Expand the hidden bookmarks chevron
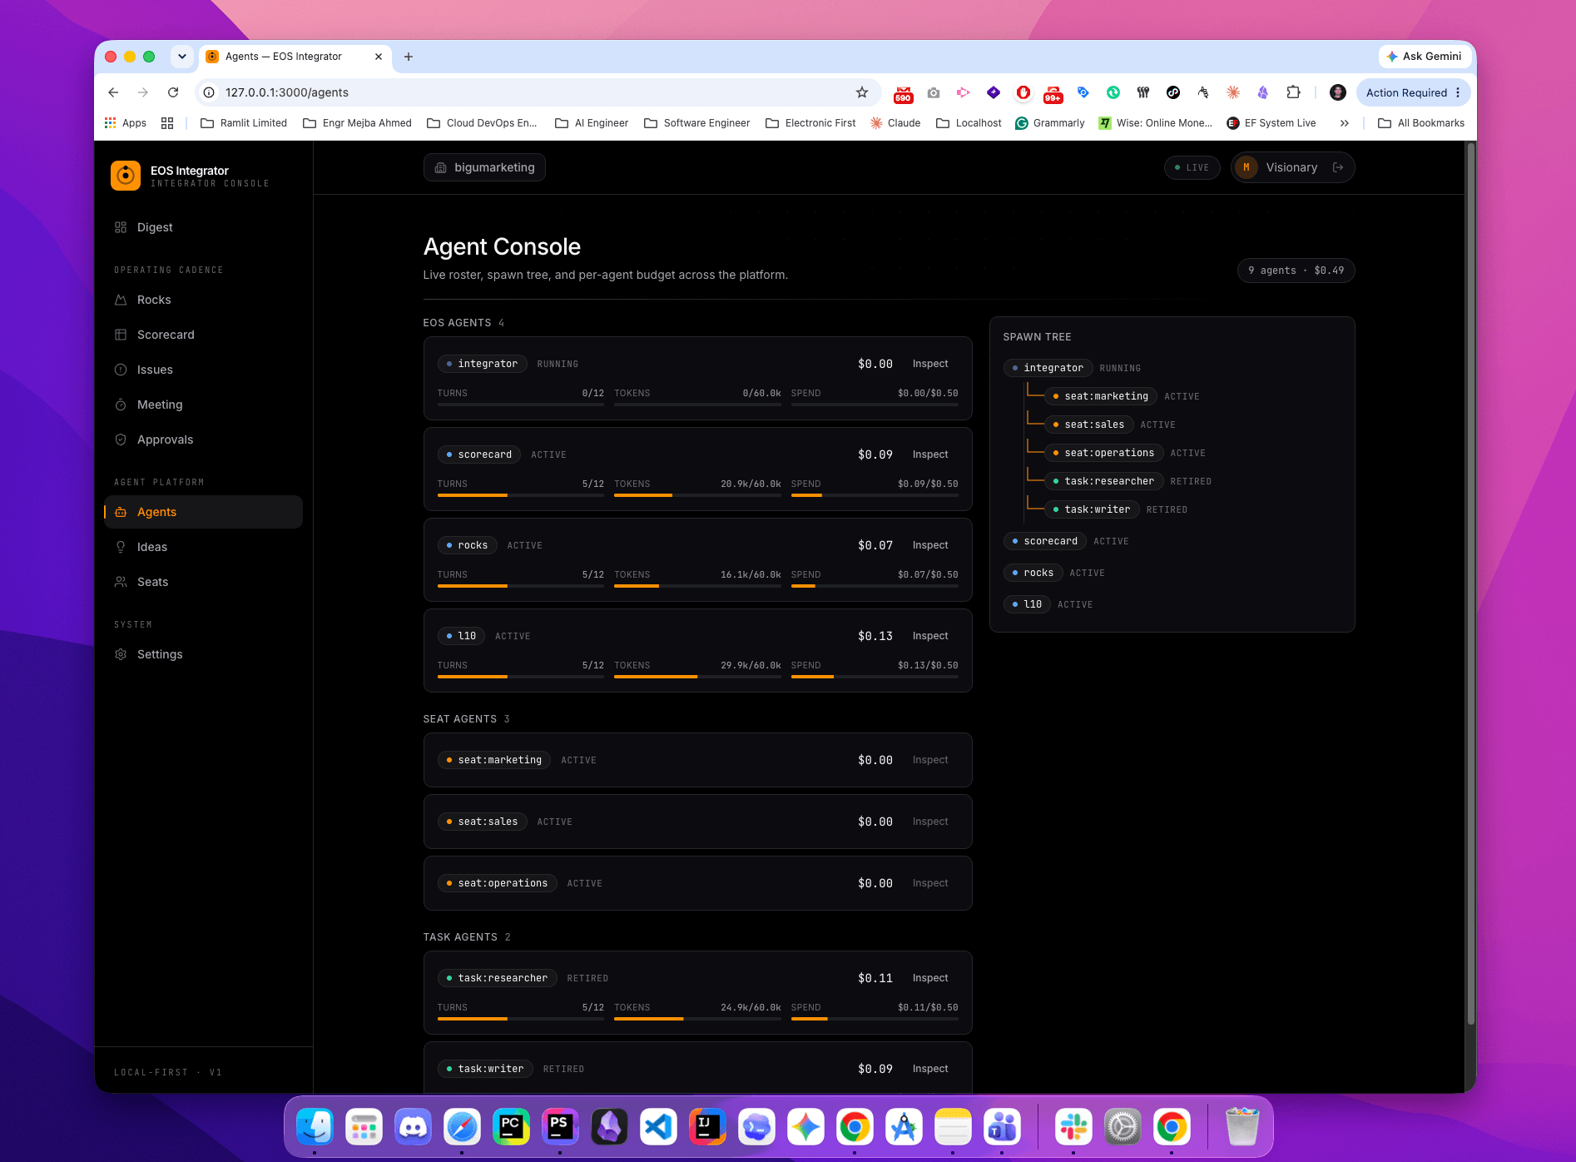Viewport: 1576px width, 1162px height. [x=1345, y=123]
